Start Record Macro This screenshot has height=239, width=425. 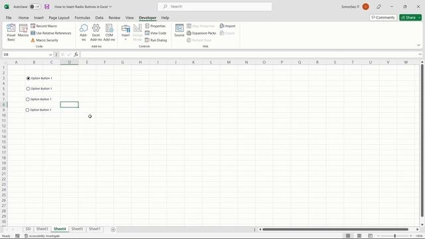(x=44, y=26)
